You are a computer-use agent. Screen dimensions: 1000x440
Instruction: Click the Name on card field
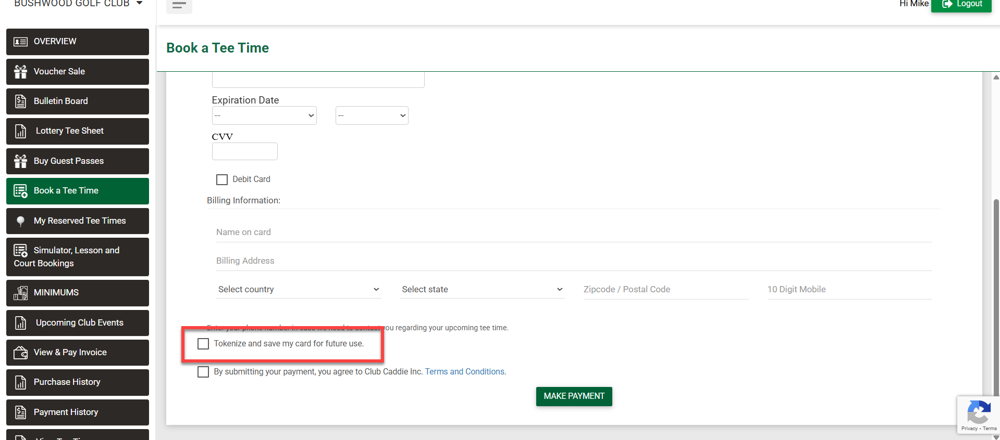point(573,232)
